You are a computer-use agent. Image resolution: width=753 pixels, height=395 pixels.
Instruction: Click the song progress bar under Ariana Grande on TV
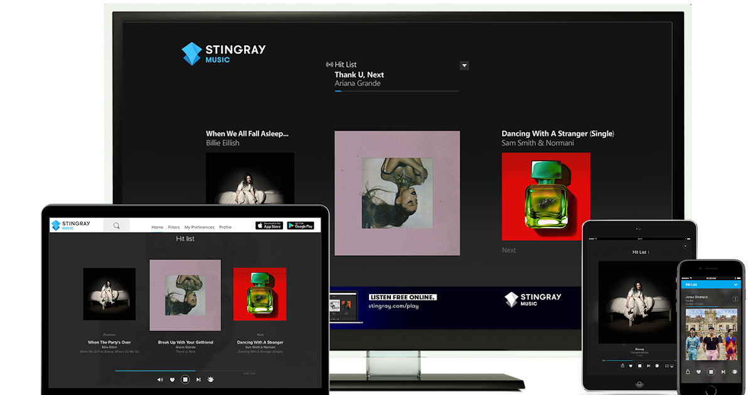tap(397, 91)
